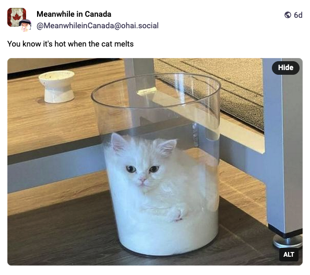Click the red maple leaf on the avatar

17,17
